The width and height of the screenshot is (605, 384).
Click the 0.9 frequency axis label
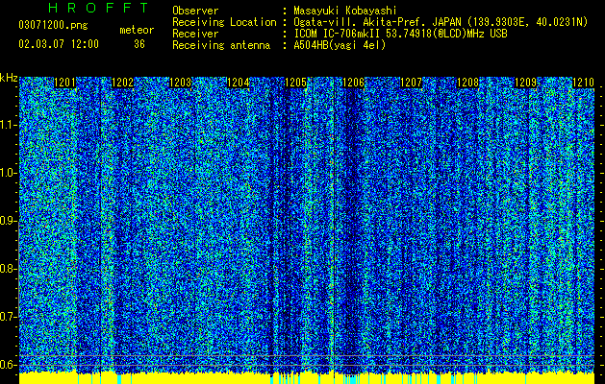[x=8, y=221]
